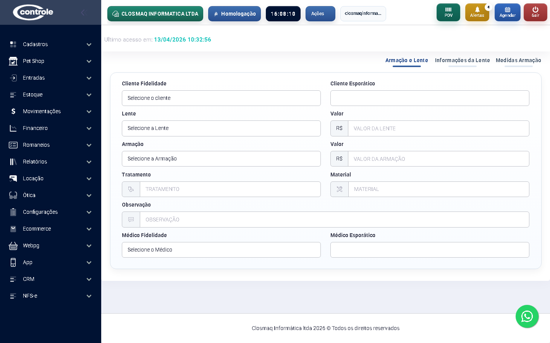
Task: Click the Ótica glasses icon in sidebar
Action: click(x=13, y=195)
